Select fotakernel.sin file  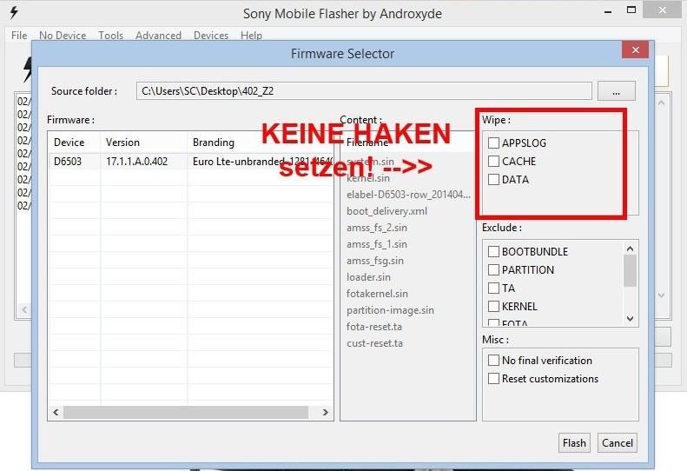[x=377, y=294]
